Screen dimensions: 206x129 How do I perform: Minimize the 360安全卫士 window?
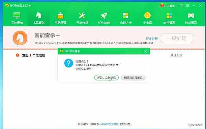[x=194, y=6]
